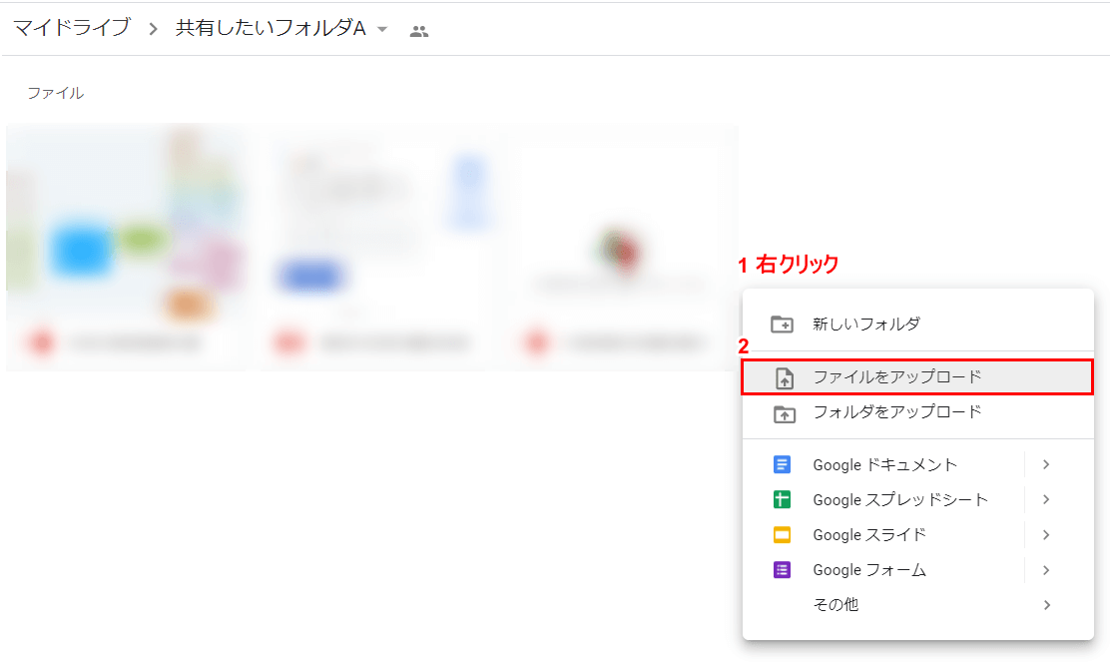Expand the Google スライド submenu arrow
Image resolution: width=1110 pixels, height=665 pixels.
pyautogui.click(x=1045, y=535)
